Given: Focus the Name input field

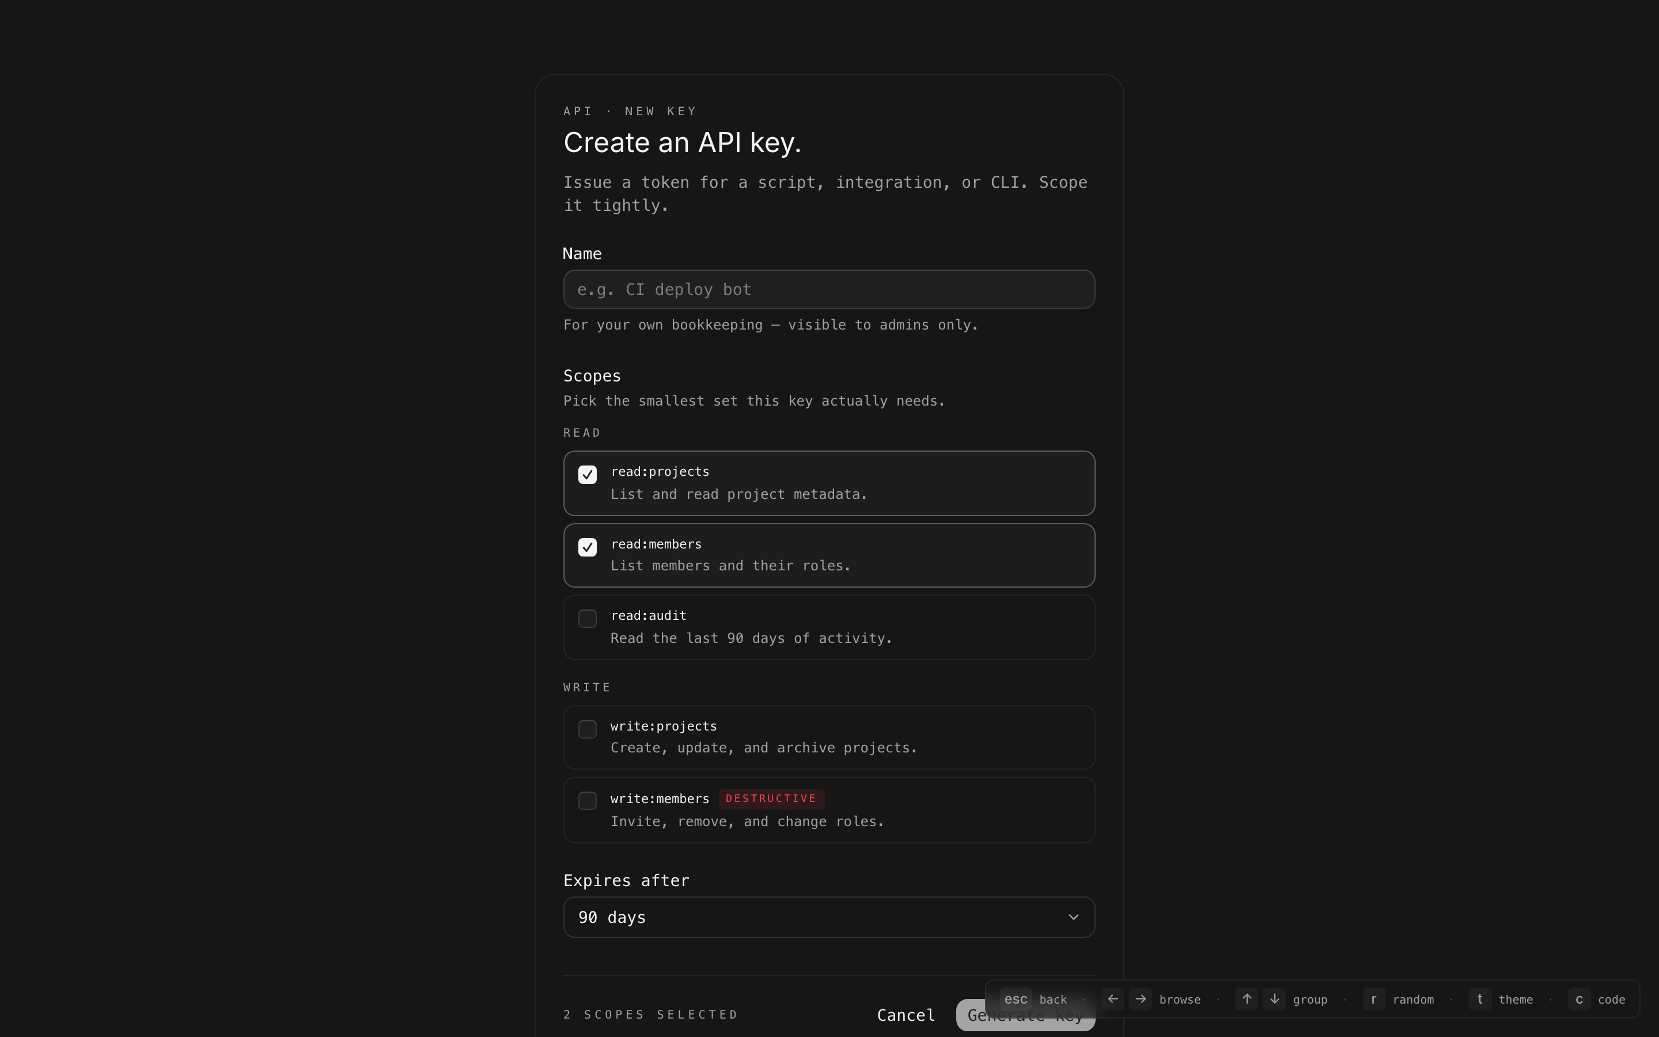Looking at the screenshot, I should (828, 289).
